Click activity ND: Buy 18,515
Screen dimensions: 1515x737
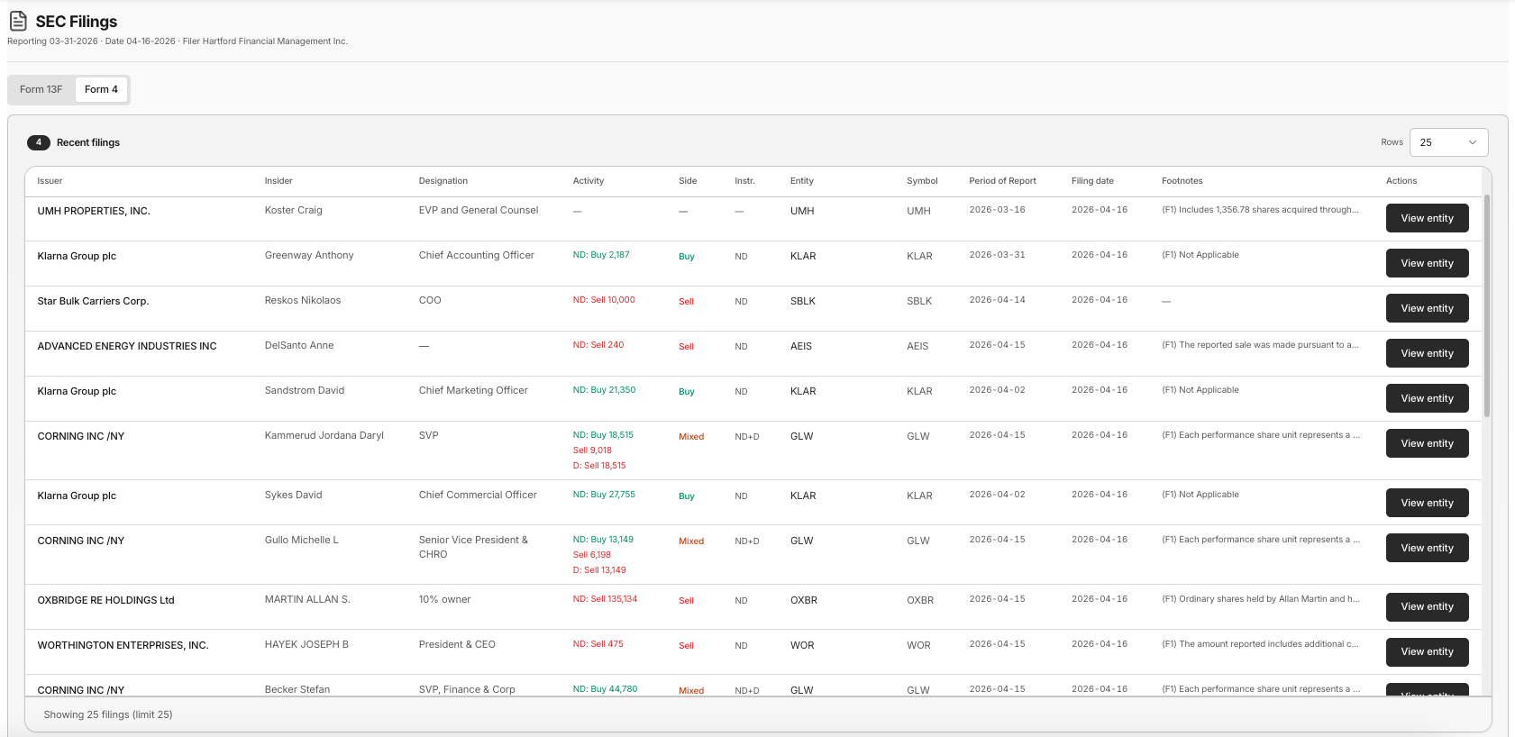tap(603, 435)
